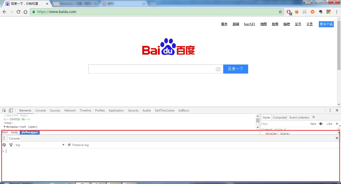
Task: Close the console drawer
Action: (337, 138)
